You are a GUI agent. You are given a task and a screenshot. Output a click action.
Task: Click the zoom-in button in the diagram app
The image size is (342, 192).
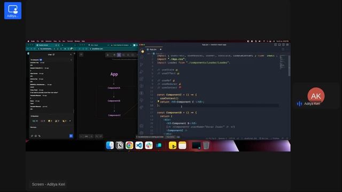pyautogui.click(x=91, y=137)
